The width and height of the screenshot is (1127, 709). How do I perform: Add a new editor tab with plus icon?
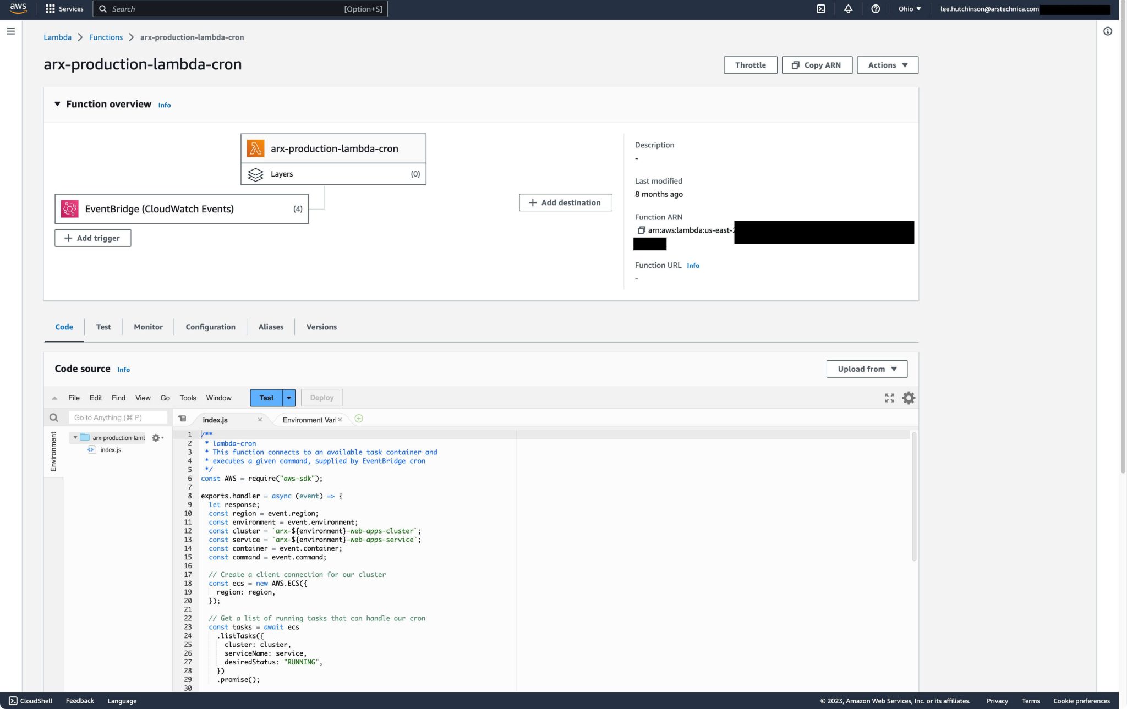[x=359, y=419]
